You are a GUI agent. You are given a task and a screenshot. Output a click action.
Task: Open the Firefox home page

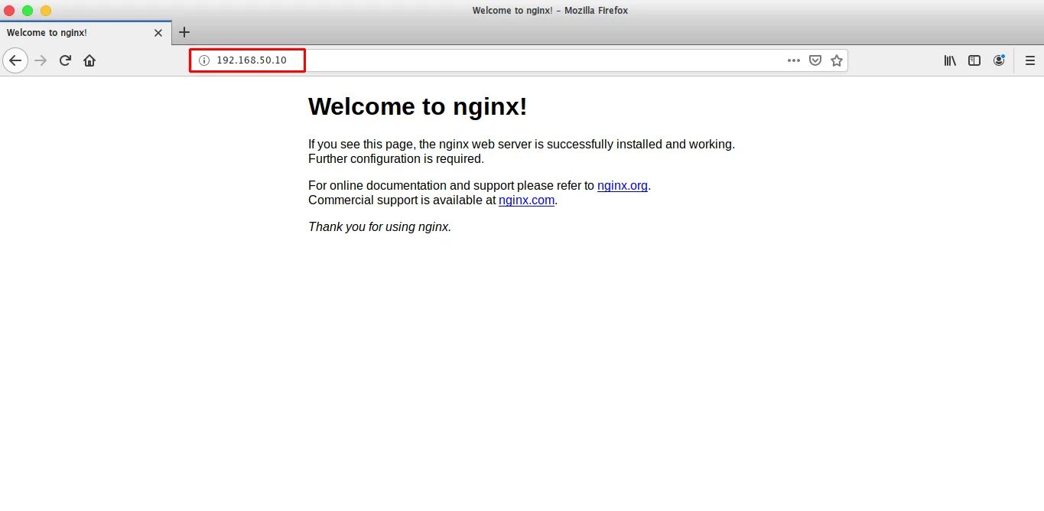[89, 60]
